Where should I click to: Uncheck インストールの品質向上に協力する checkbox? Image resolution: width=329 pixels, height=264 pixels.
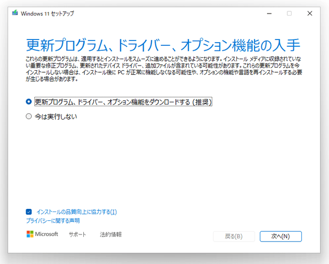tap(29, 212)
